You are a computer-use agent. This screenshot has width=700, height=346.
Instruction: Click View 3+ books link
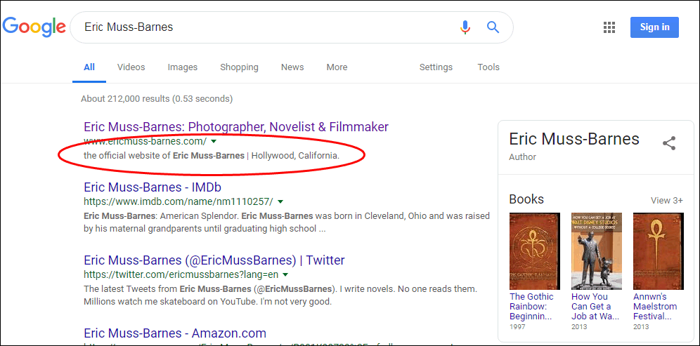click(666, 200)
